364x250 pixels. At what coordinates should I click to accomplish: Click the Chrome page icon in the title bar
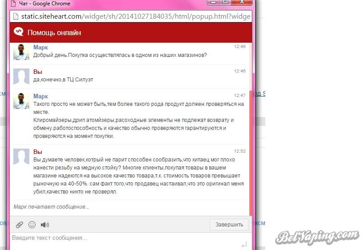[x=13, y=4]
